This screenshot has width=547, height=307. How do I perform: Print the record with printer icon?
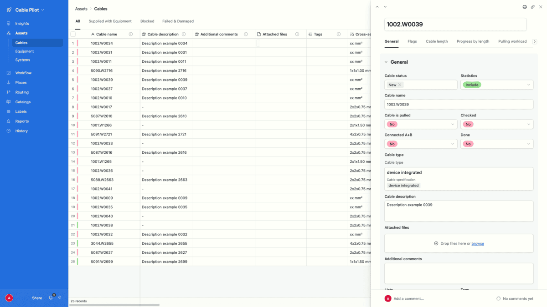[x=525, y=7]
